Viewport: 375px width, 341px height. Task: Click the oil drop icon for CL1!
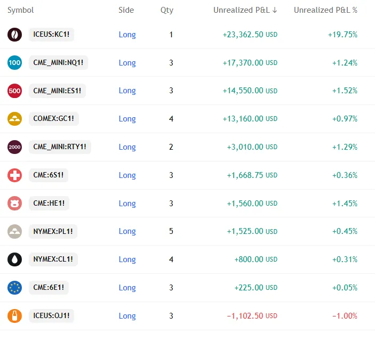15,259
